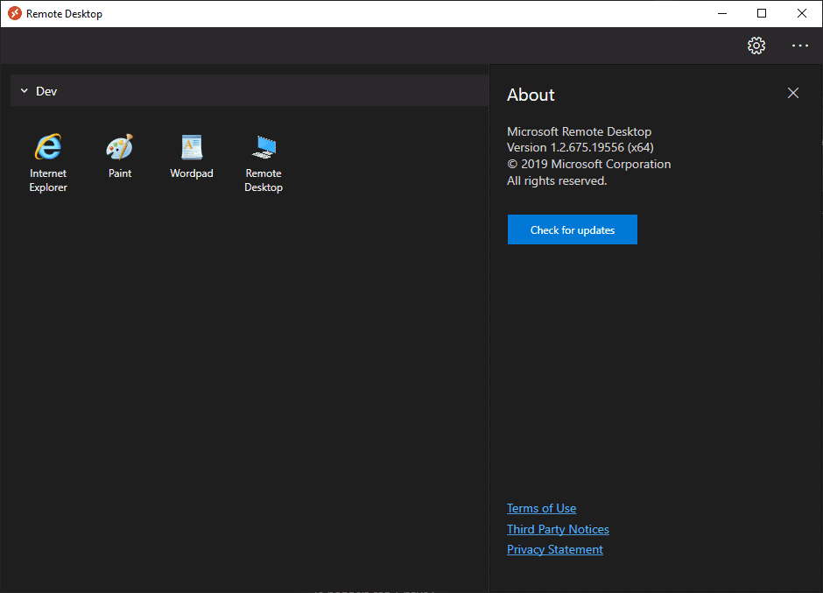This screenshot has width=823, height=593.
Task: Close the About panel with the X
Action: [x=793, y=93]
